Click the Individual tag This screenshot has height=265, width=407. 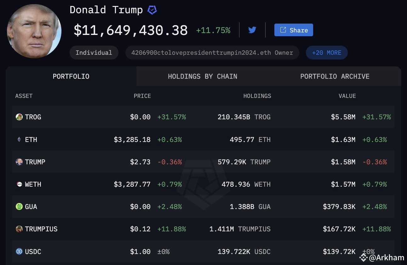[x=94, y=53]
